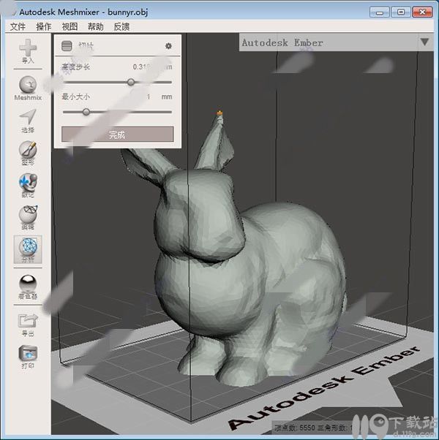
Task: Maximize the Meshmixer window
Action: 401,12
